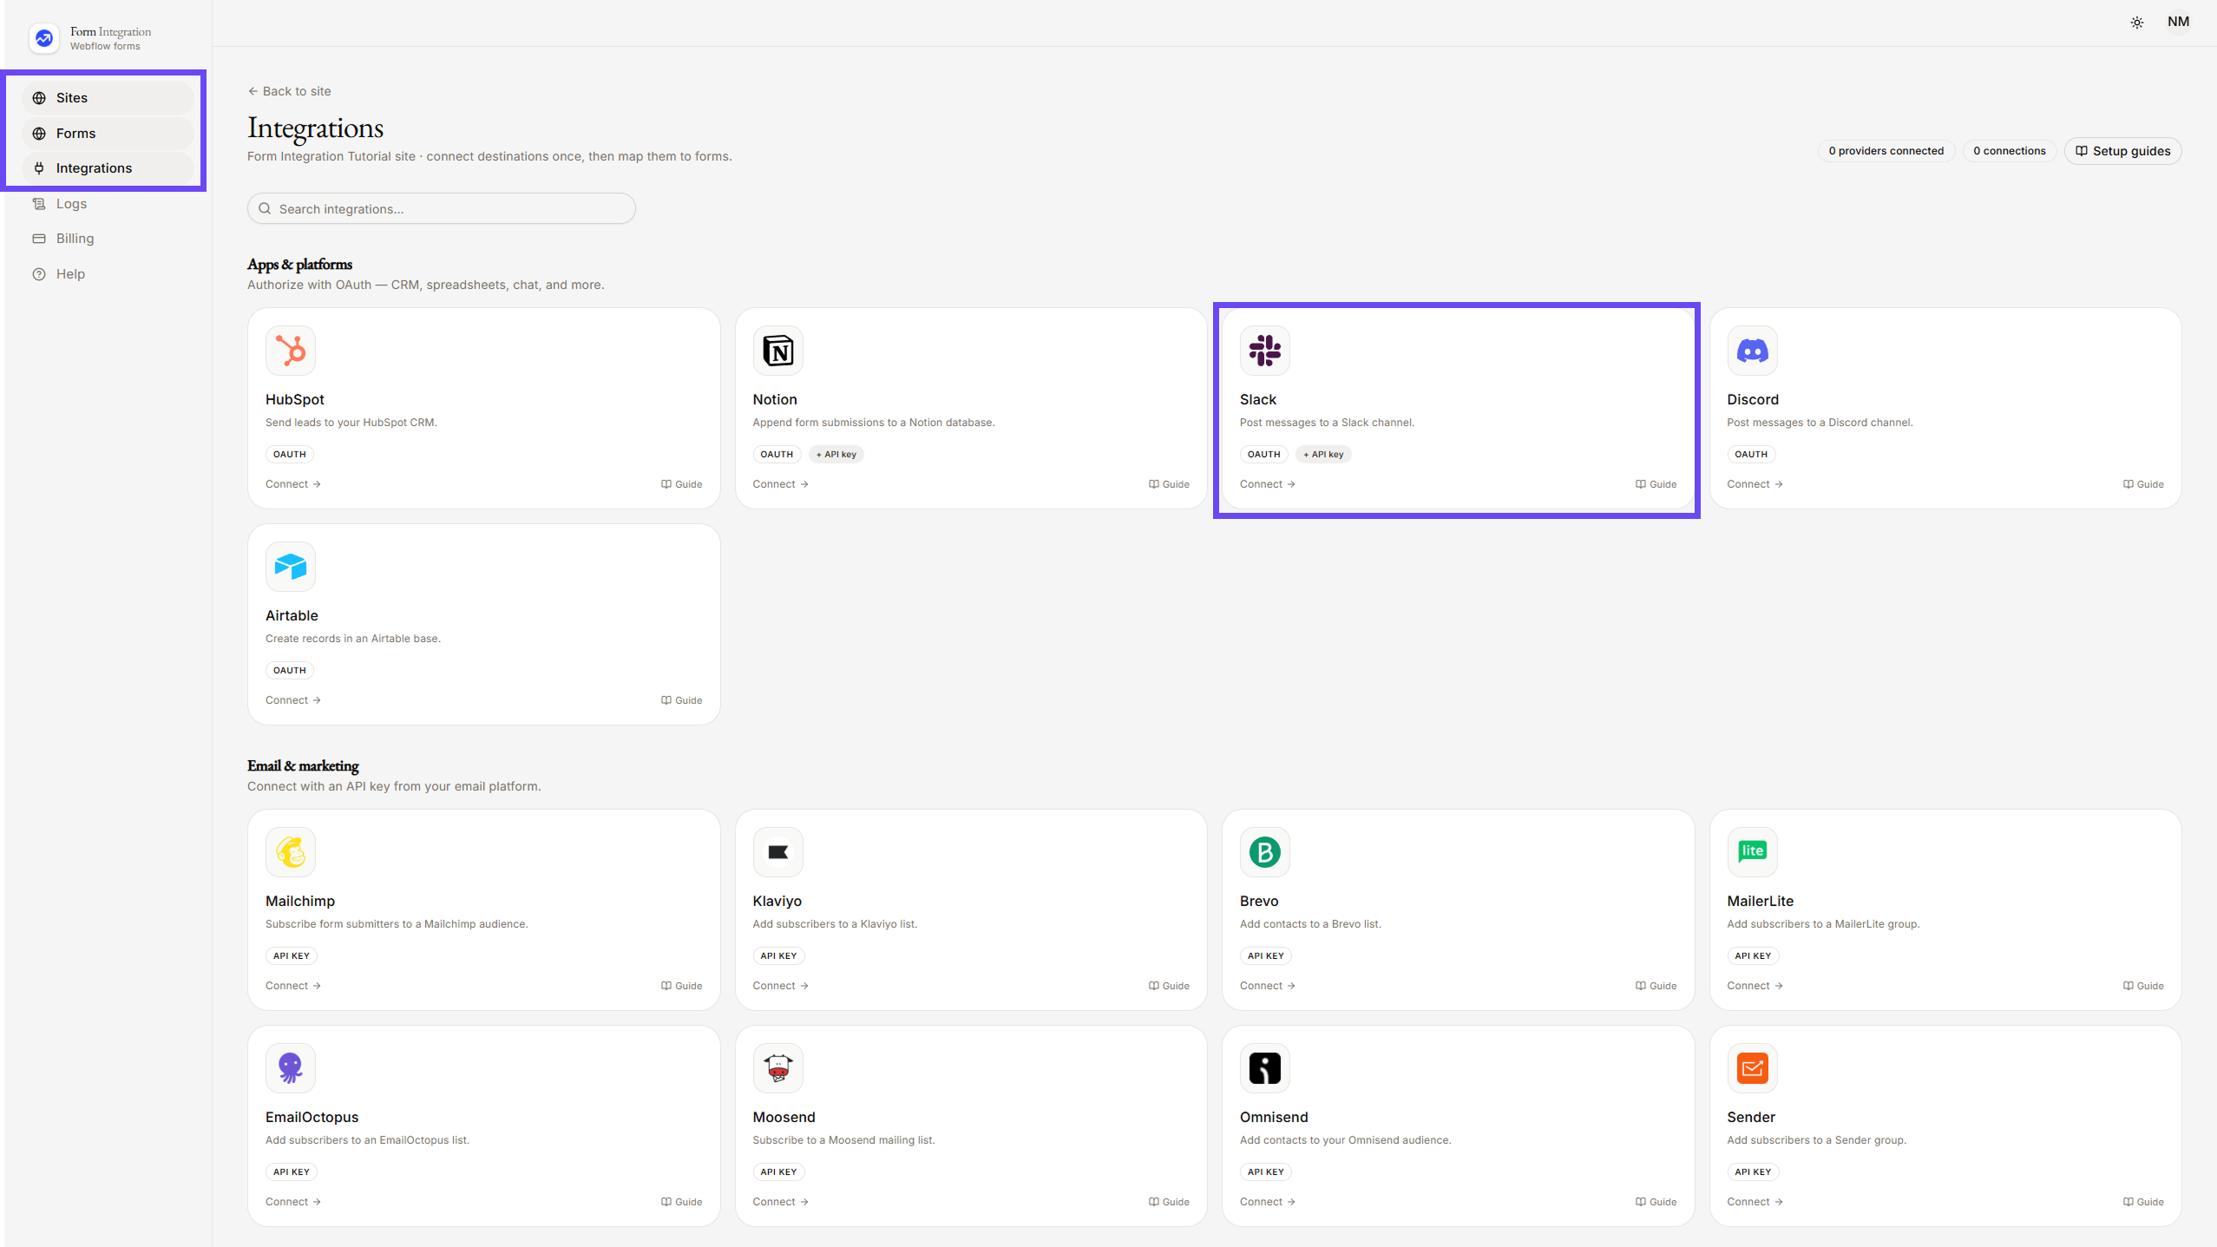Select Integrations in the sidebar
This screenshot has width=2217, height=1247.
[108, 168]
